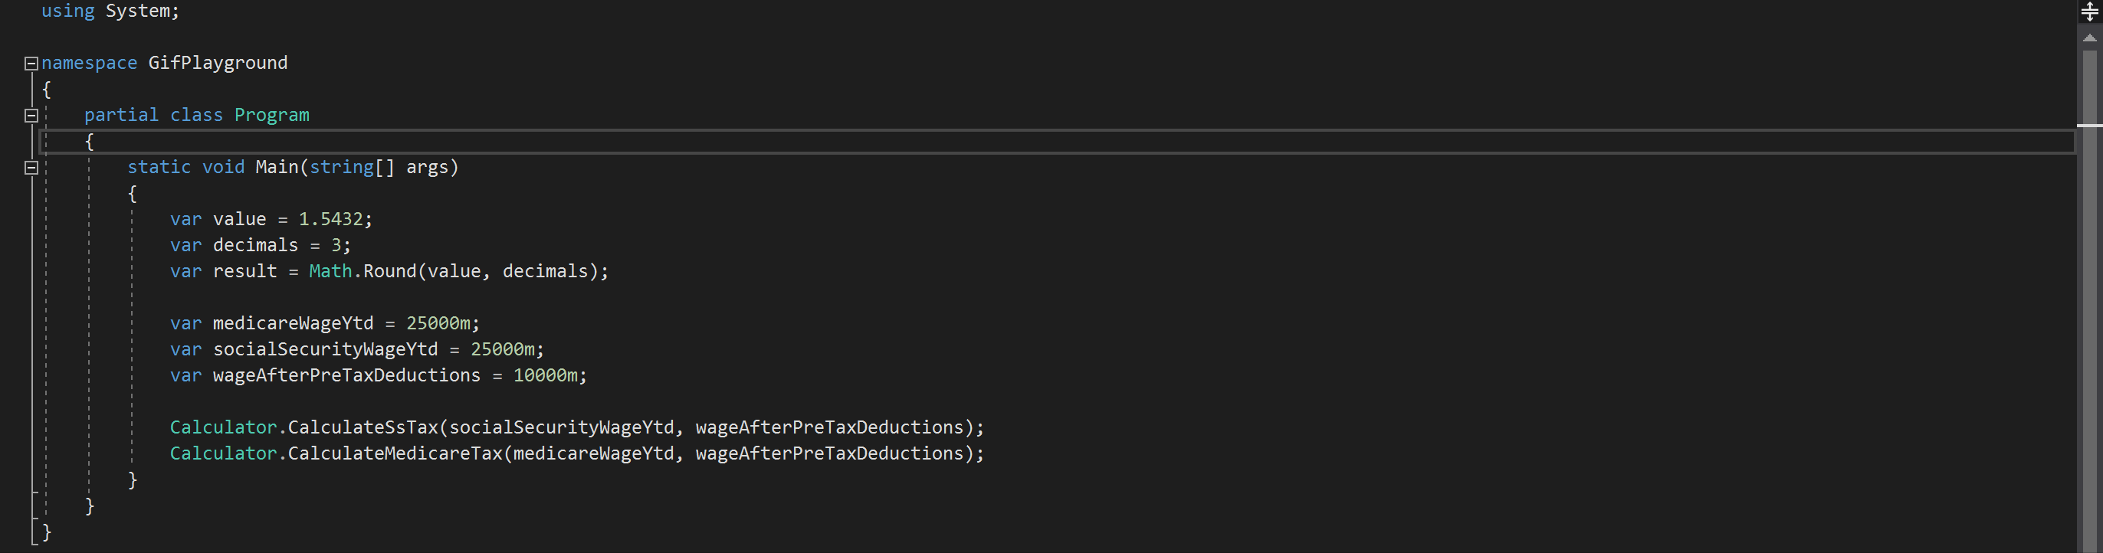The image size is (2103, 553).
Task: Click the Math type in Round call
Action: click(x=330, y=271)
